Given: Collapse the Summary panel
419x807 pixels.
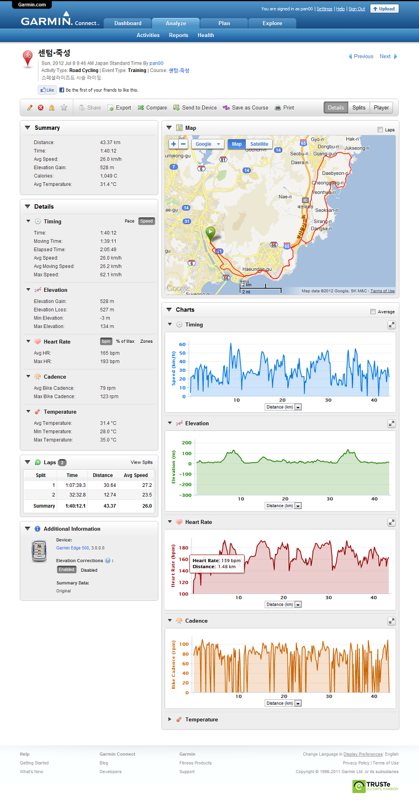Looking at the screenshot, I should 28,127.
